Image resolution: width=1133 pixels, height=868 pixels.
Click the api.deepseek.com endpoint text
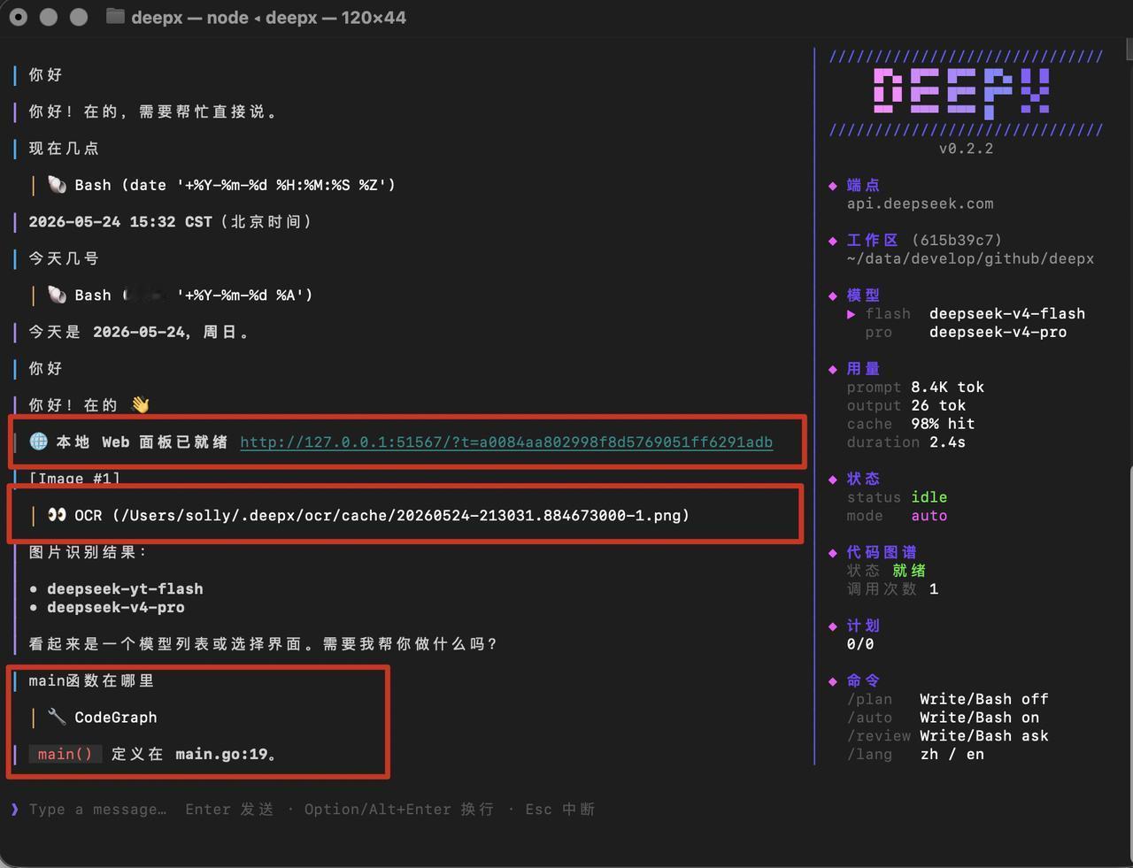point(920,204)
